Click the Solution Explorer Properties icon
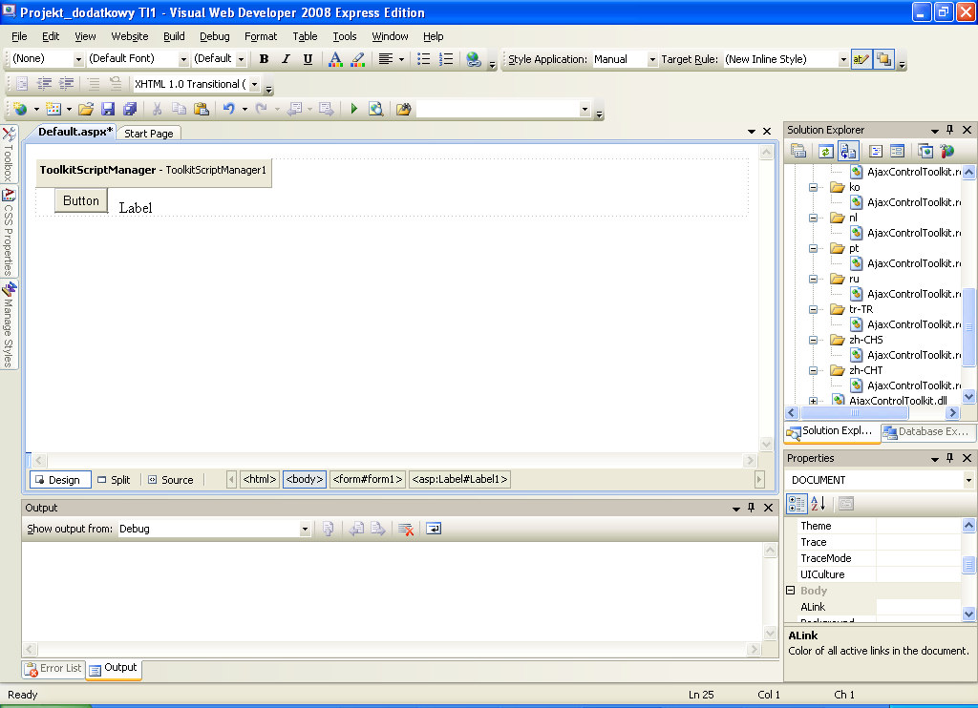Viewport: 978px width, 708px height. coord(798,151)
